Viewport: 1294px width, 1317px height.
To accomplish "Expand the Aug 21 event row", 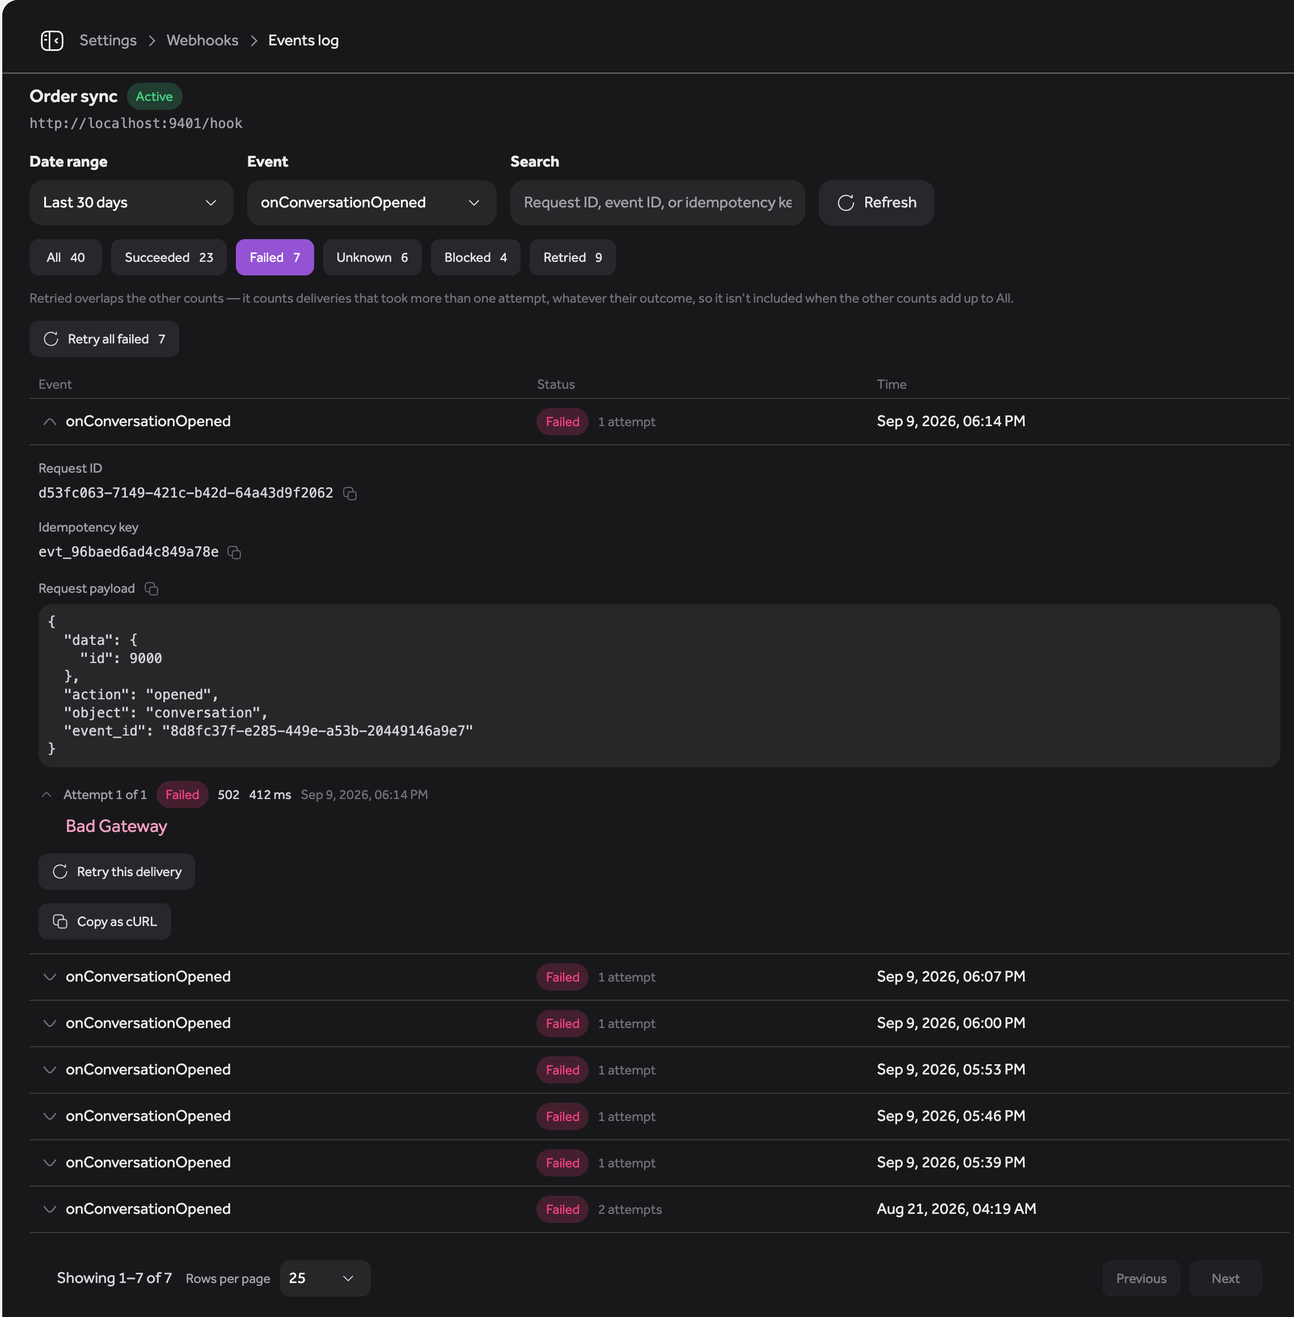I will (49, 1209).
